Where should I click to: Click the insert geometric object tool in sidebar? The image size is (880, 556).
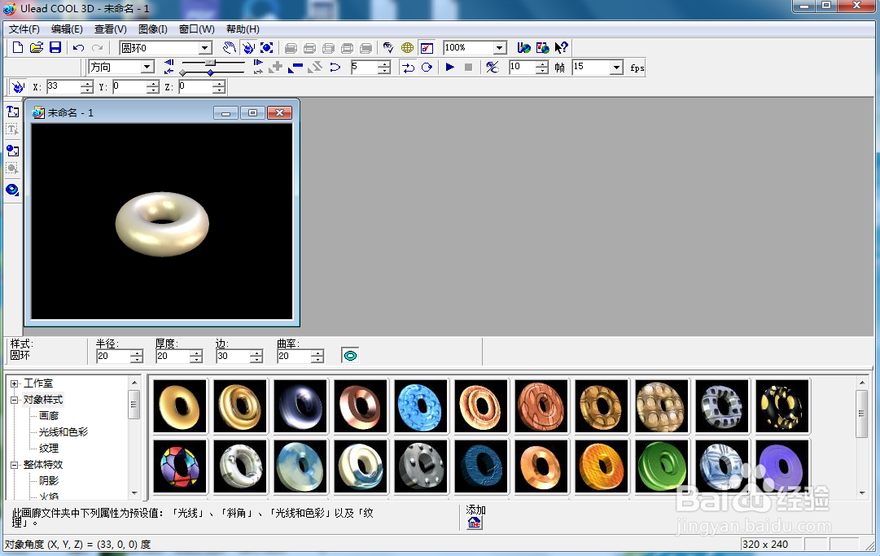[12, 190]
